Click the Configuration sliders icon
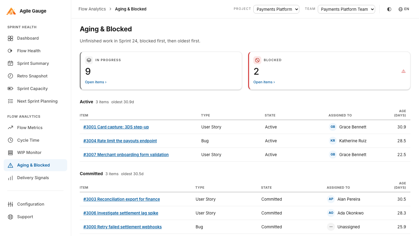The width and height of the screenshot is (419, 236). pos(10,204)
